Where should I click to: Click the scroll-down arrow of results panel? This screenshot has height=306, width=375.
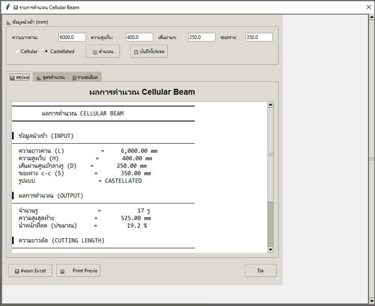270,249
